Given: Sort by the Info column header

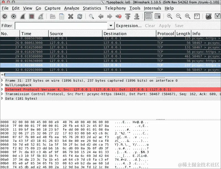Looking at the screenshot, I should pyautogui.click(x=206, y=34).
